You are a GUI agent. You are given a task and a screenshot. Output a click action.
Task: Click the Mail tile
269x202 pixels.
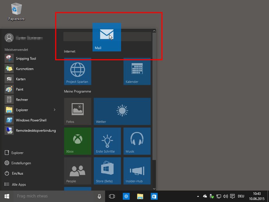point(107,37)
